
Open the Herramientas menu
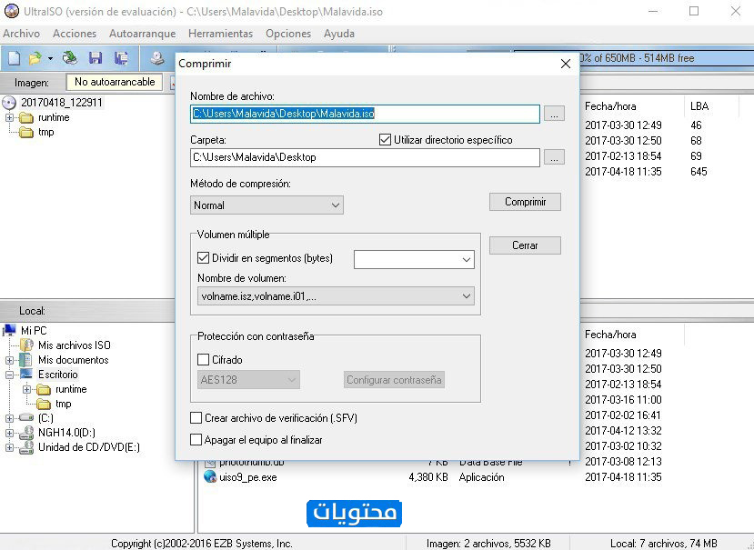click(x=221, y=34)
